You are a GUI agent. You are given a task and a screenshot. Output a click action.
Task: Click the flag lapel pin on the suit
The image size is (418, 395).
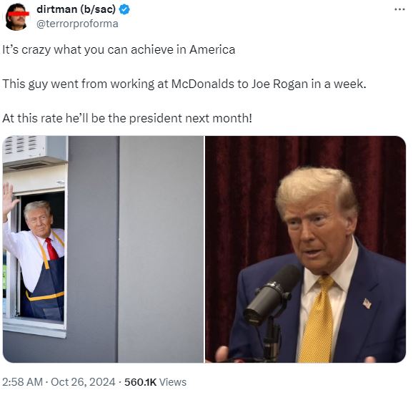(x=367, y=303)
